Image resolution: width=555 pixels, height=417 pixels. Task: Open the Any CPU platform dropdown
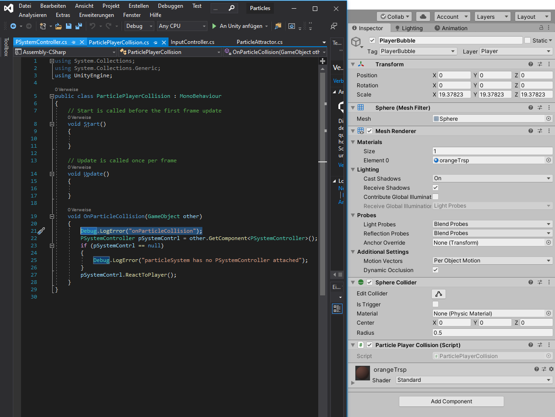[182, 26]
